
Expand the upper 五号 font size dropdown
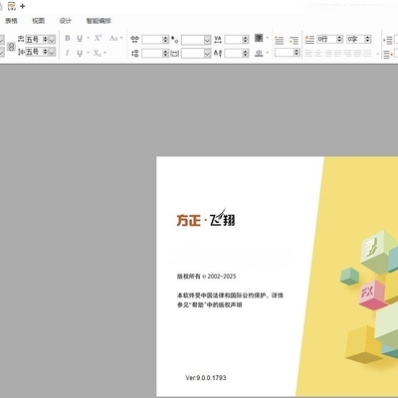click(52, 40)
